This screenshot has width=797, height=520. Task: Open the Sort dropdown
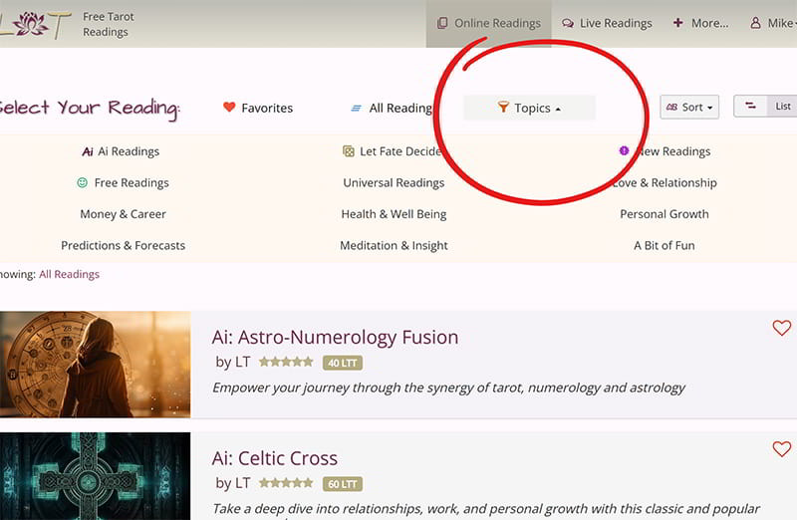point(689,108)
